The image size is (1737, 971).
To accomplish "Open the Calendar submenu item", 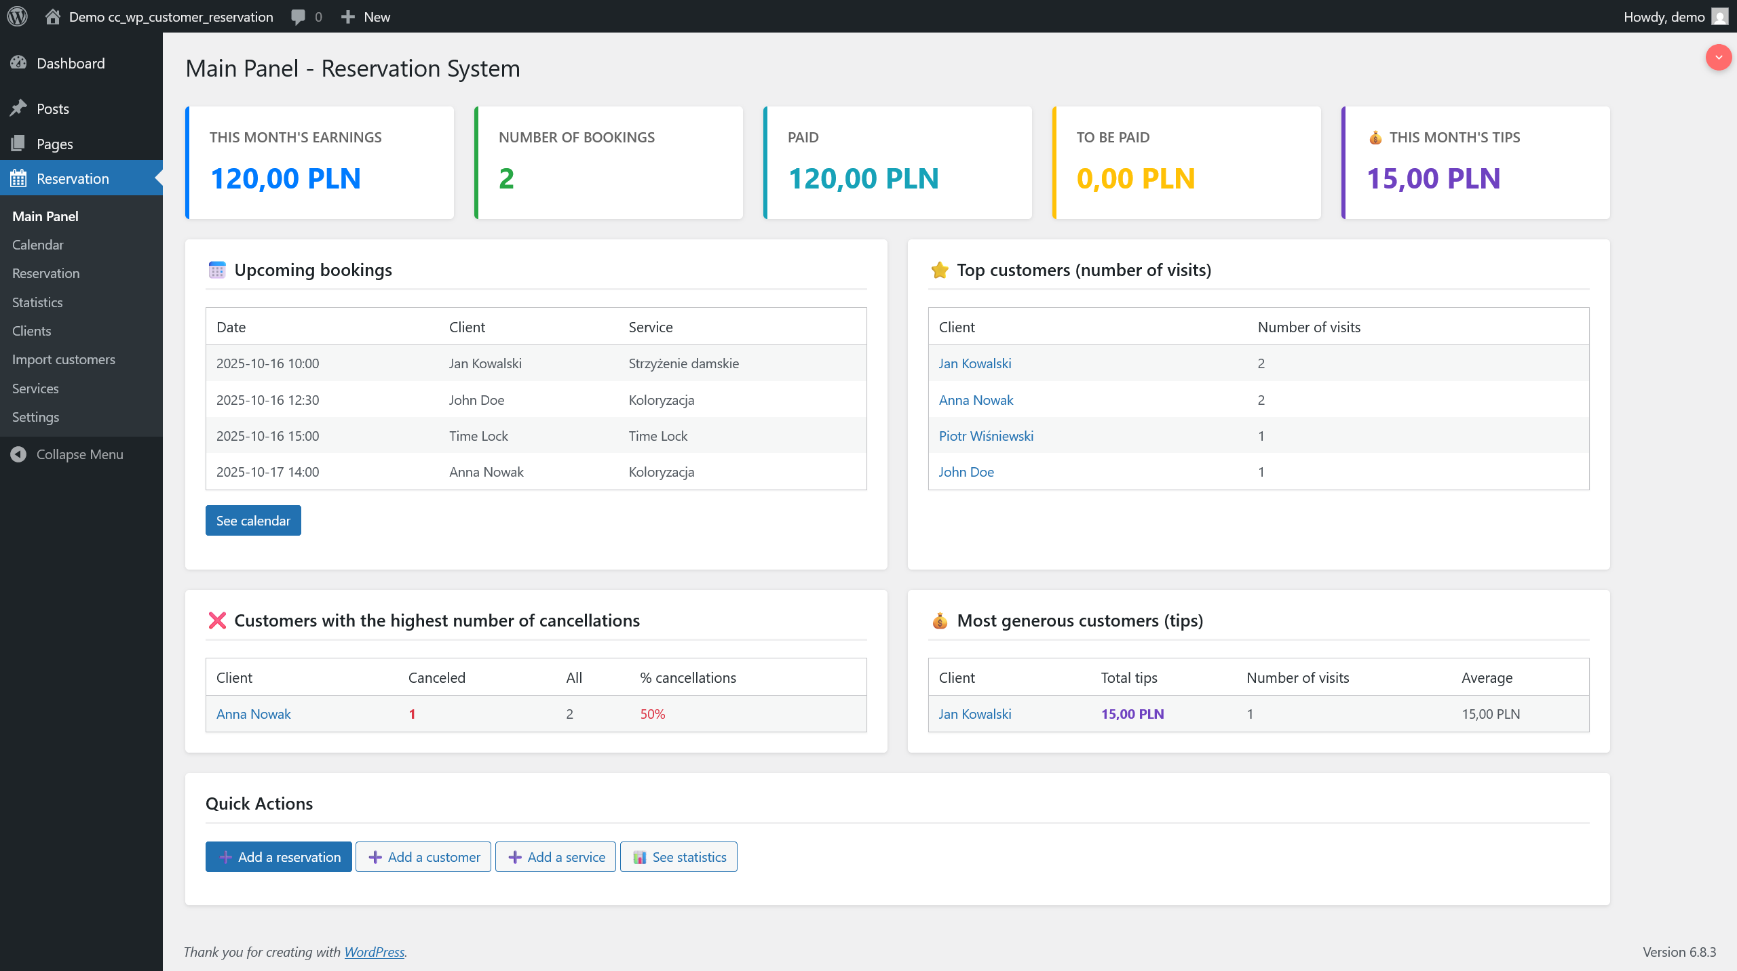I will 37,245.
